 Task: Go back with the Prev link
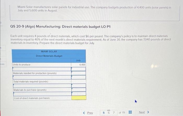tap(90, 113)
